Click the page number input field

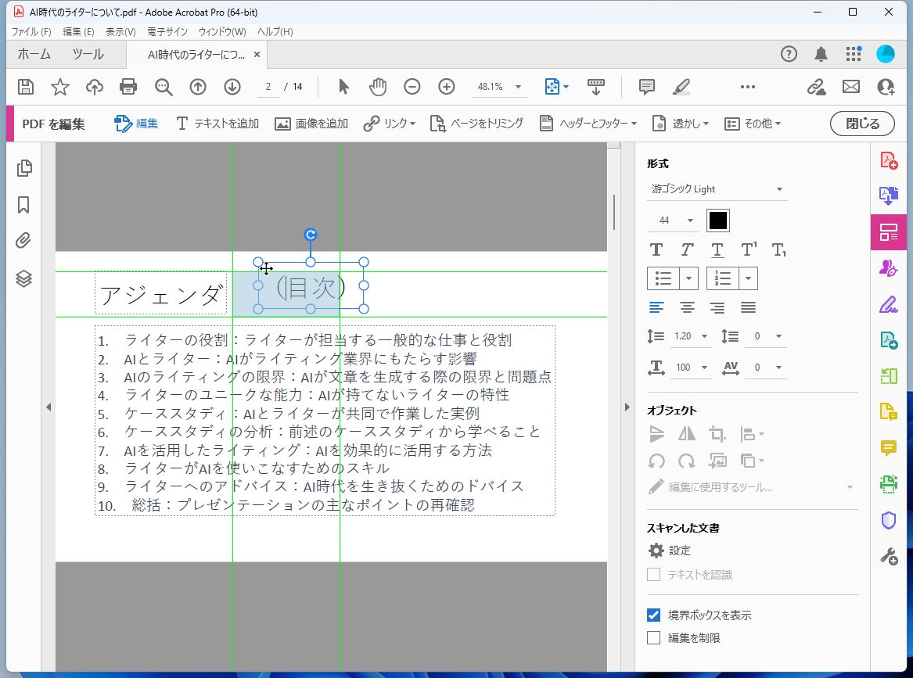click(x=267, y=87)
